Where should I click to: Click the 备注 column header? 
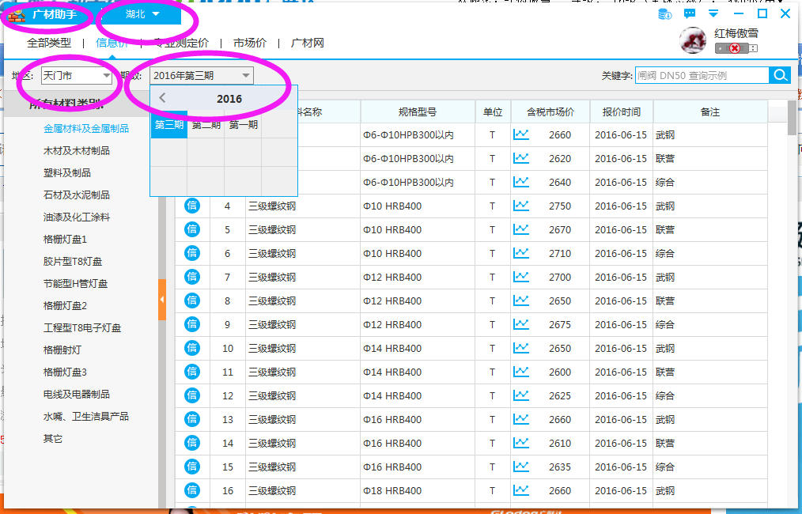[x=710, y=112]
